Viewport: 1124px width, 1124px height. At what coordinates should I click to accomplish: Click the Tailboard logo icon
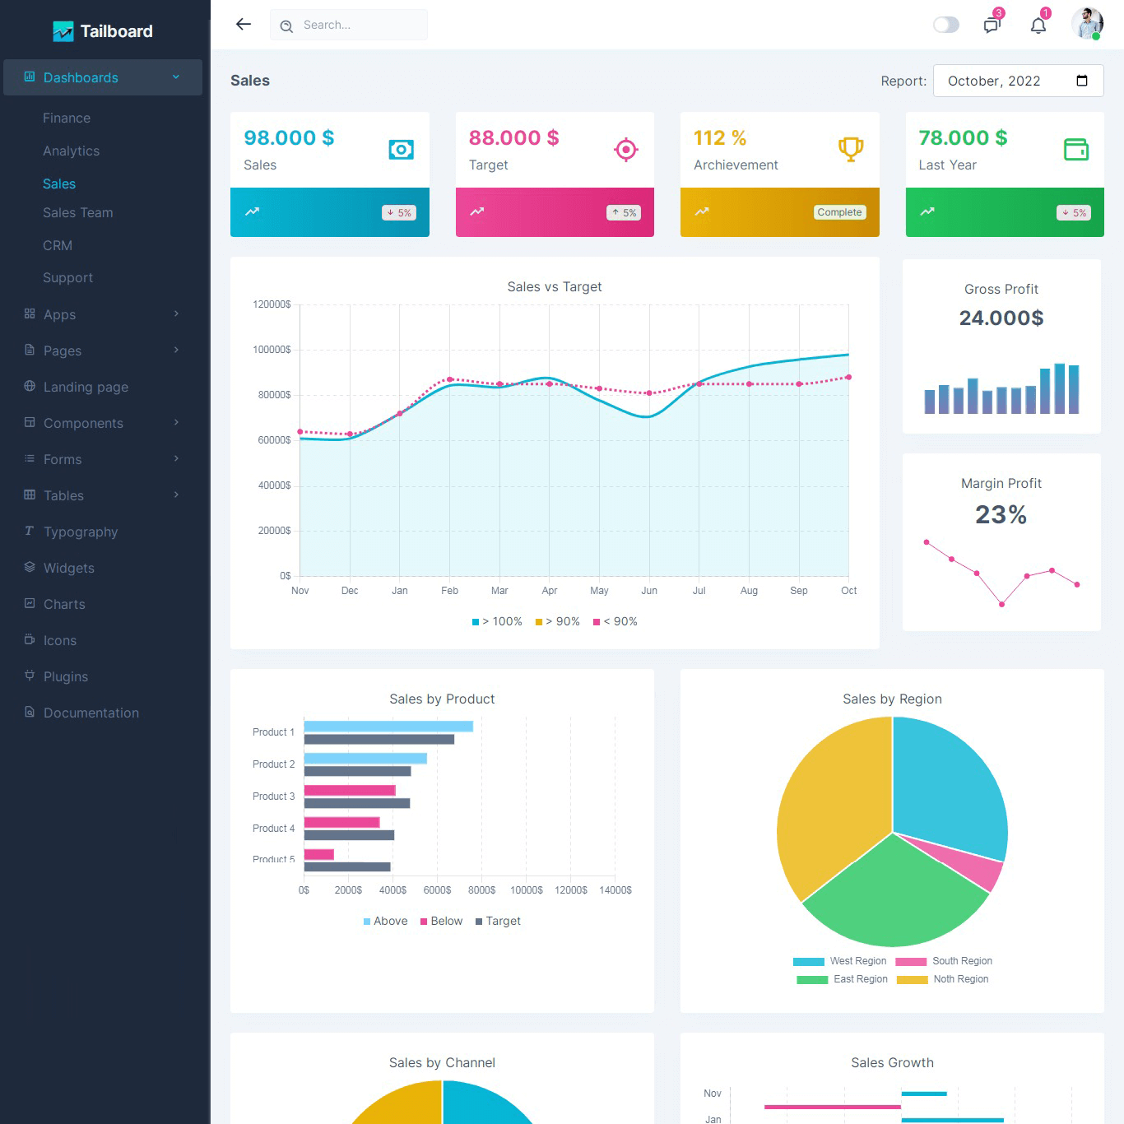click(x=63, y=31)
